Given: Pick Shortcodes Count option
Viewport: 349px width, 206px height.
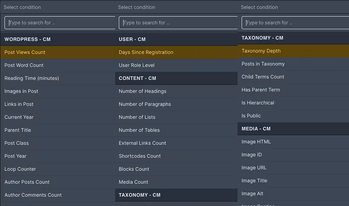Looking at the screenshot, I should tap(176, 156).
